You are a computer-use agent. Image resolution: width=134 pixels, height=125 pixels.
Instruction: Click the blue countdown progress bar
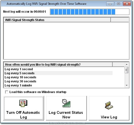[x=90, y=12]
